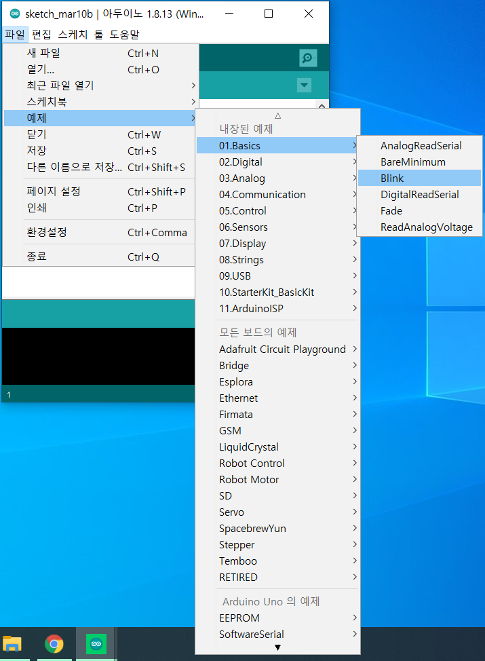Choose 새 파일 from the File menu
This screenshot has width=485, height=661.
pyautogui.click(x=100, y=53)
